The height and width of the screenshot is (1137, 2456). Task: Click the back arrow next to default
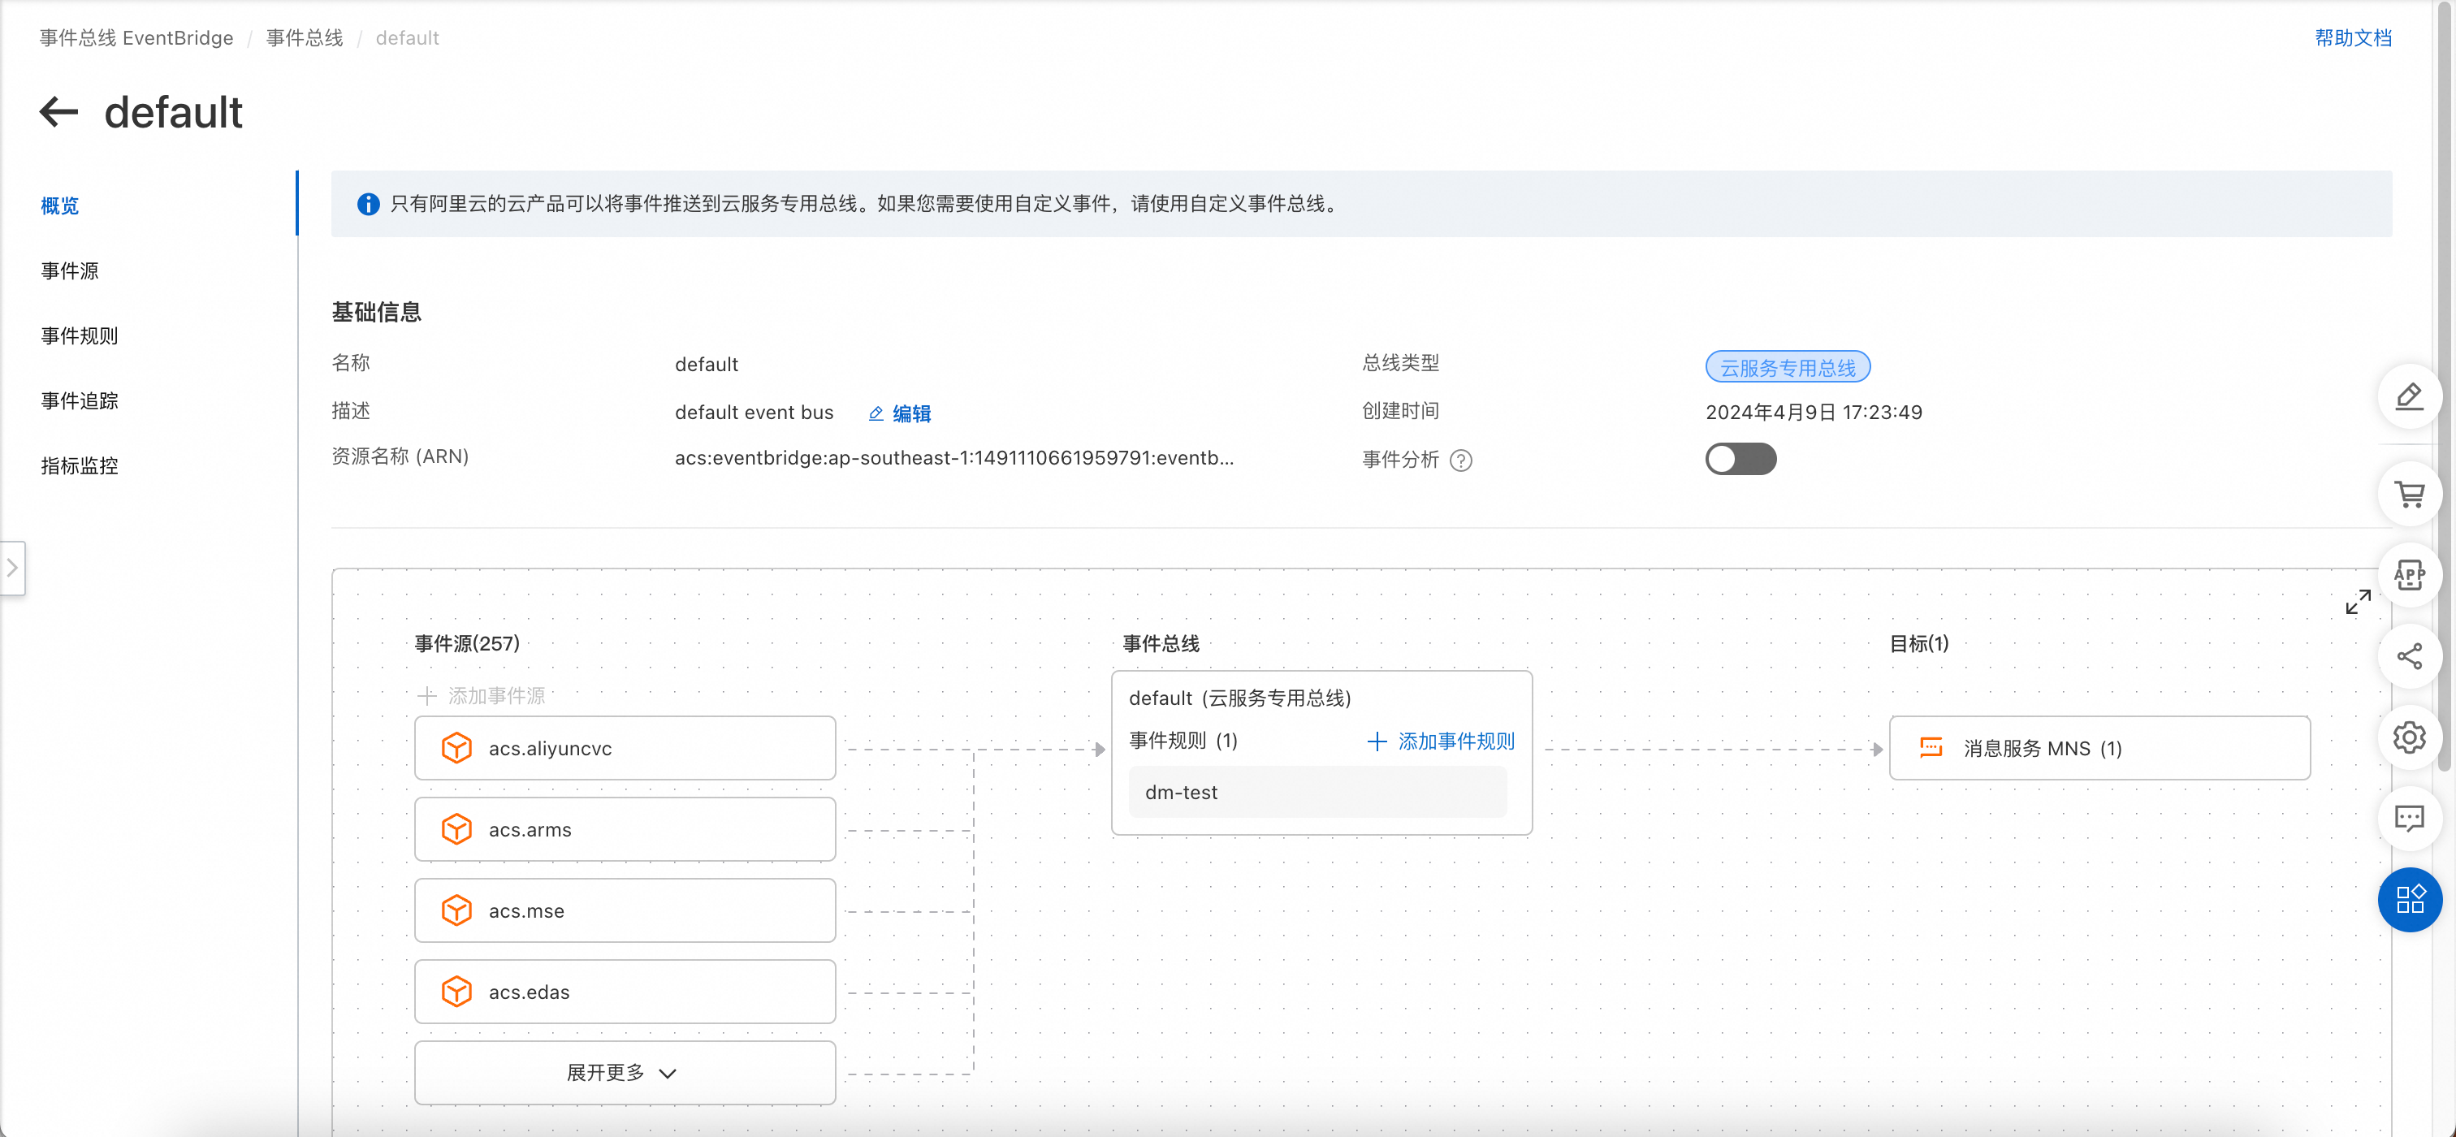pyautogui.click(x=59, y=111)
